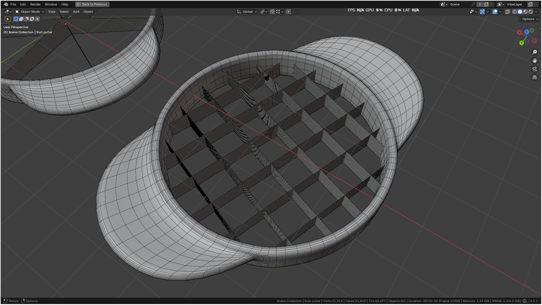Choose the Extend selection mode
The image size is (542, 305).
21,19
